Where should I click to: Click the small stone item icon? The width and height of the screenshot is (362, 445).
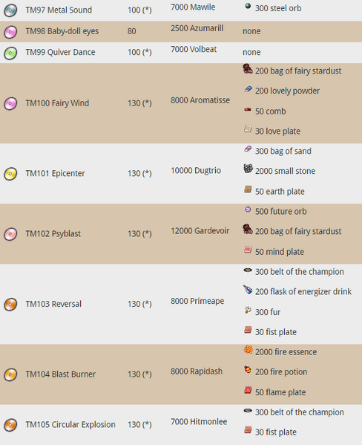[x=248, y=169]
